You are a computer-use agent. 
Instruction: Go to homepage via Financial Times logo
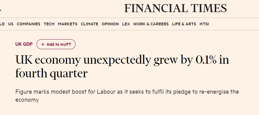(x=175, y=8)
